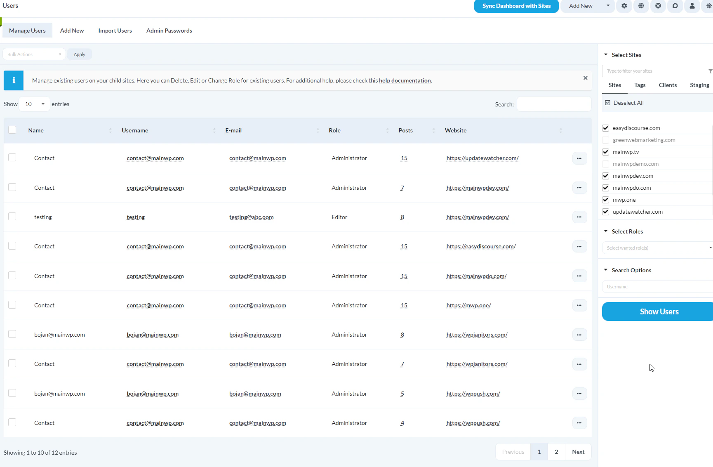Open the user profile icon
This screenshot has height=467, width=713.
[692, 6]
